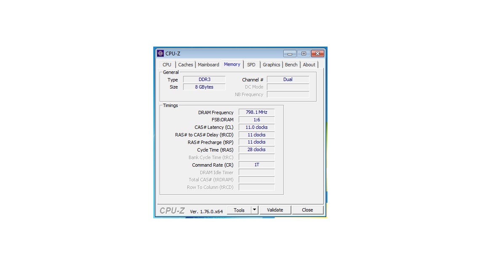Click the FSB:DRAM label
Image resolution: width=485 pixels, height=272 pixels.
[x=223, y=120]
